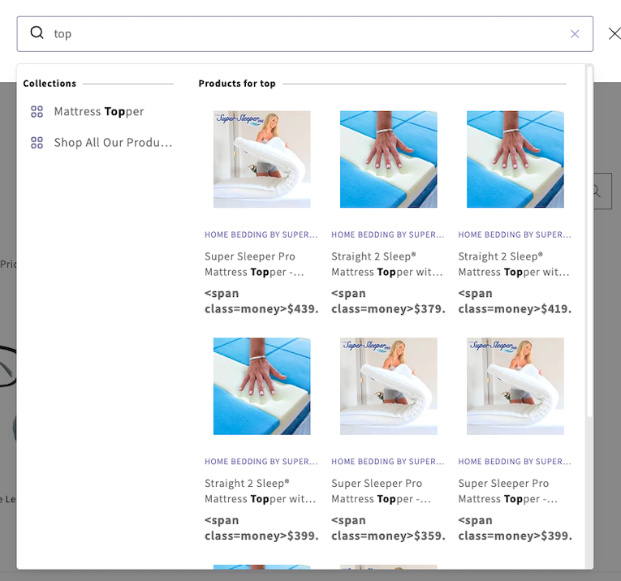Click the $439 price text
This screenshot has height=581, width=621.
pos(261,301)
